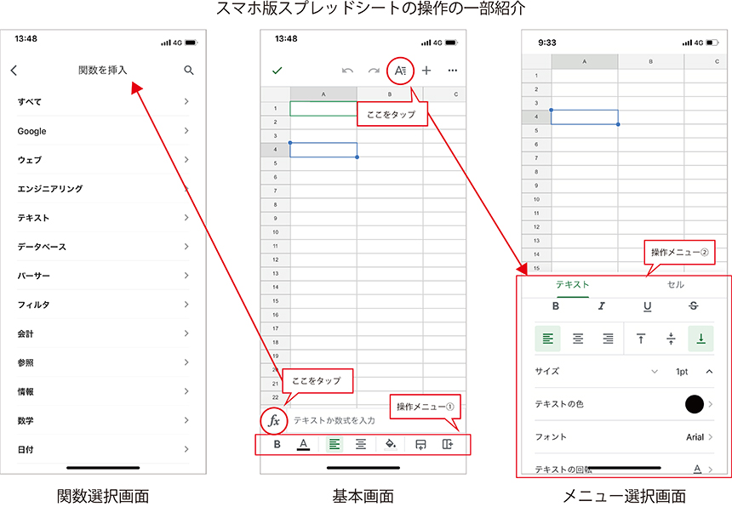This screenshot has height=507, width=732.
Task: Tap the redo arrow in basic screen
Action: click(374, 71)
